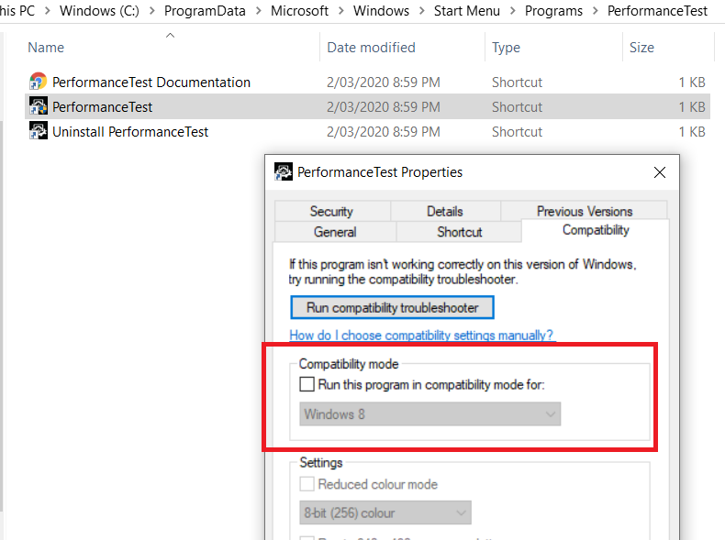Go to Microsoft folder in breadcrumb

299,11
